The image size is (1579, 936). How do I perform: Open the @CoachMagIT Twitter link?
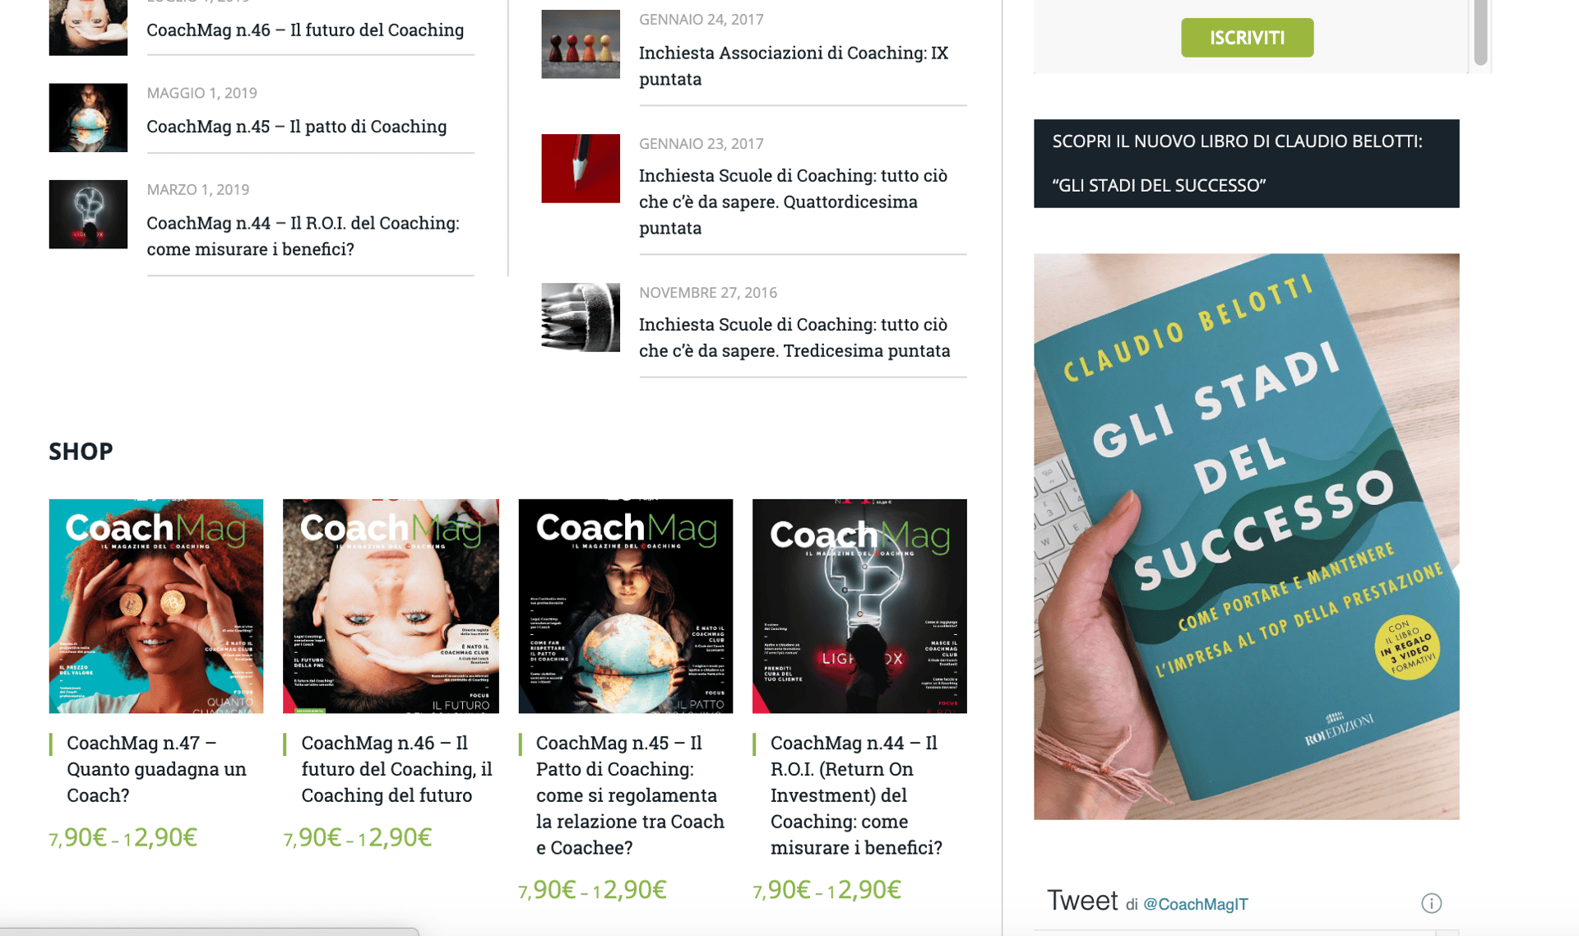1195,904
